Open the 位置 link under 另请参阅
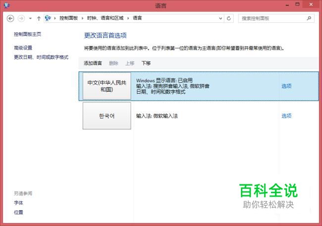 [18, 213]
